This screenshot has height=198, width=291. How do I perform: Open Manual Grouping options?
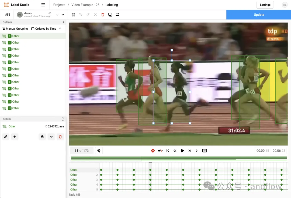pos(15,29)
